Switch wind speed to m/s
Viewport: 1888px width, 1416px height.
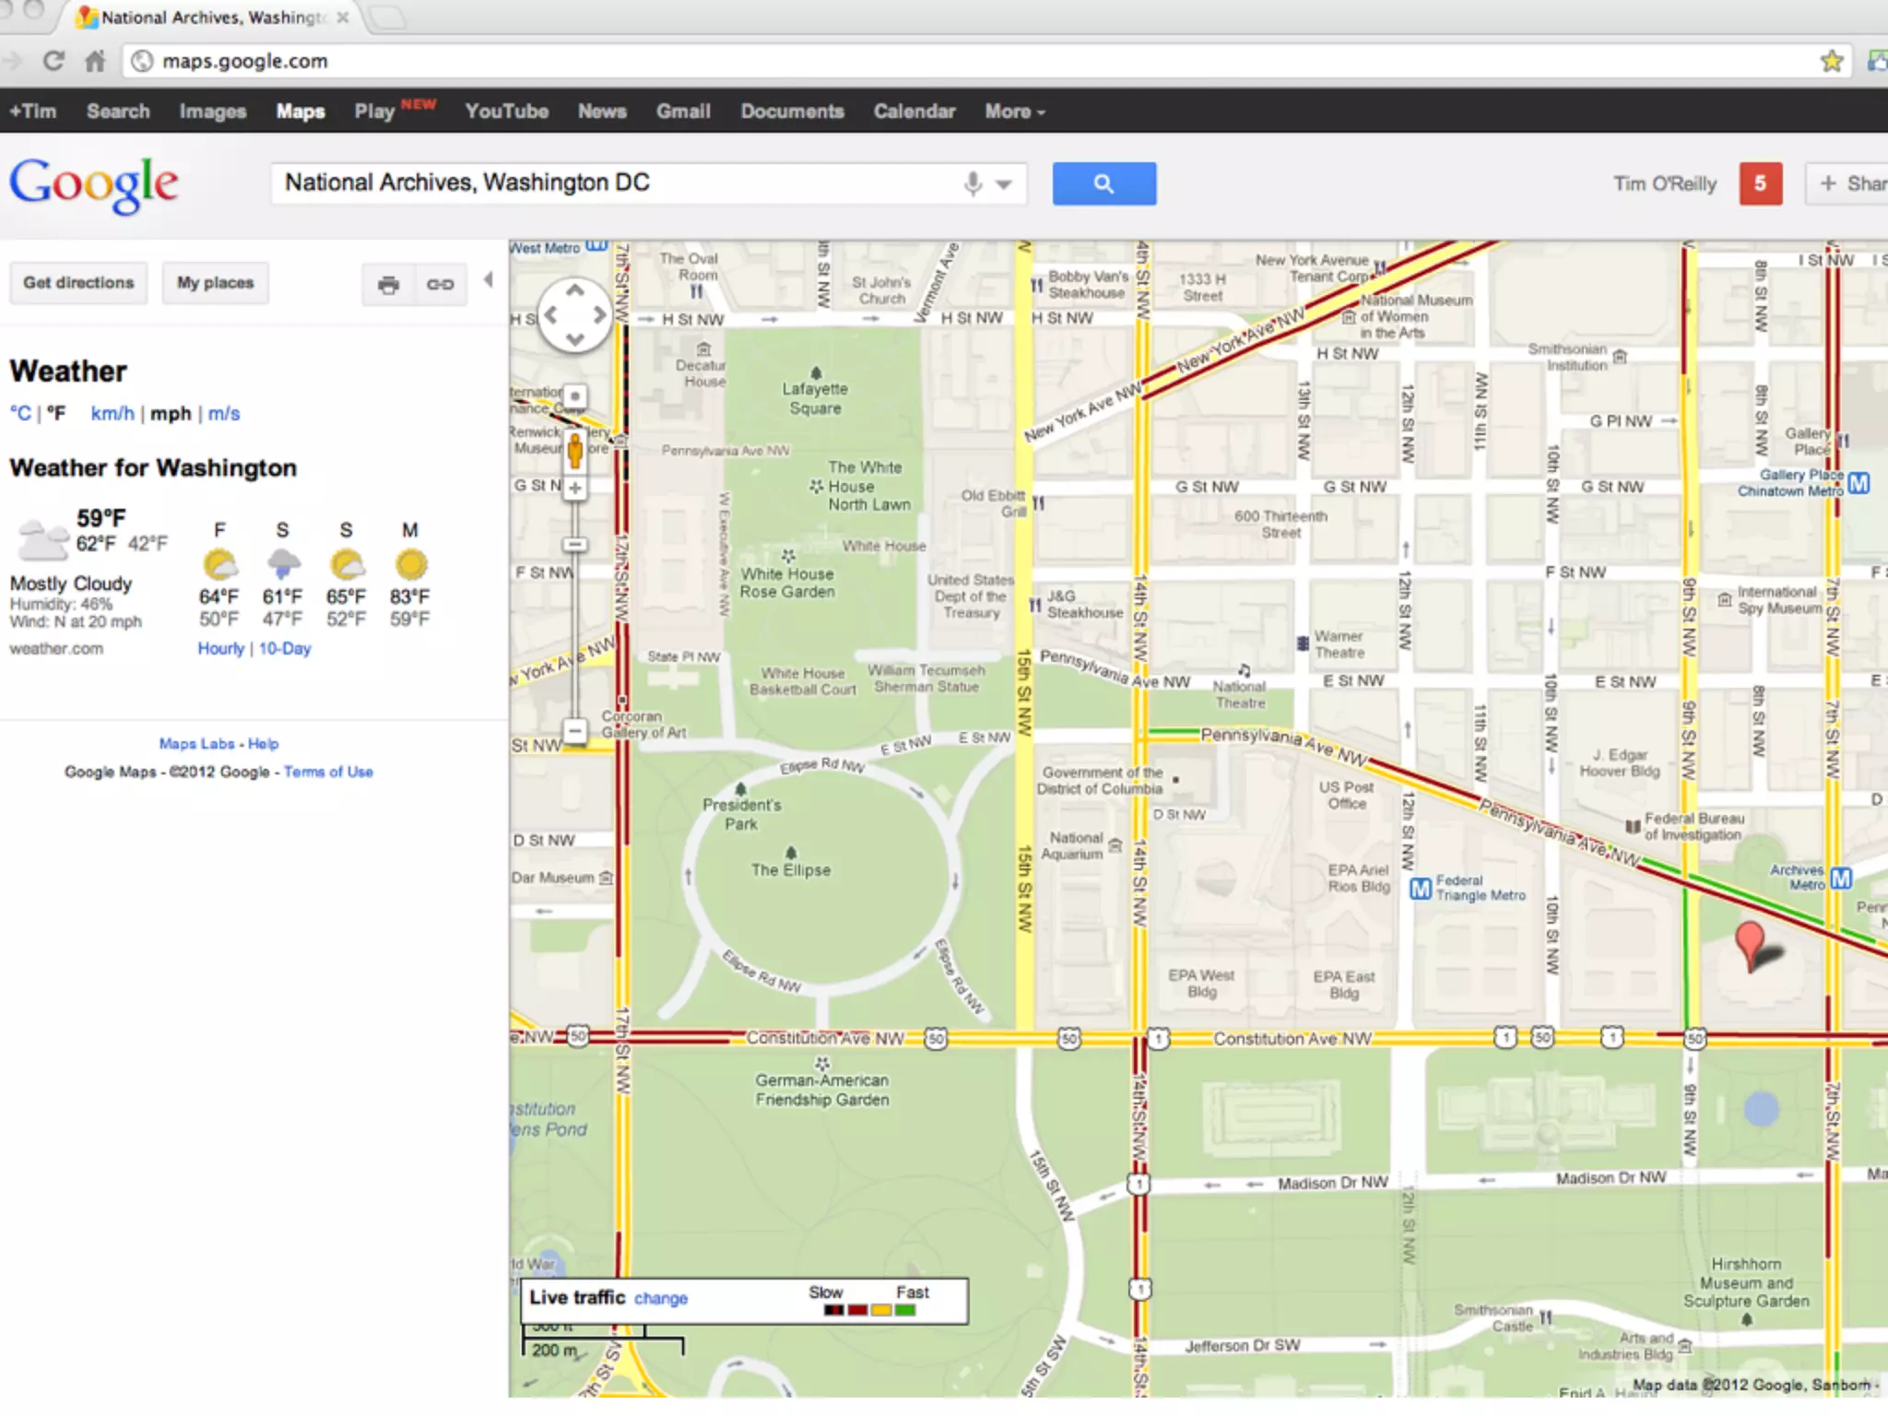click(x=223, y=413)
